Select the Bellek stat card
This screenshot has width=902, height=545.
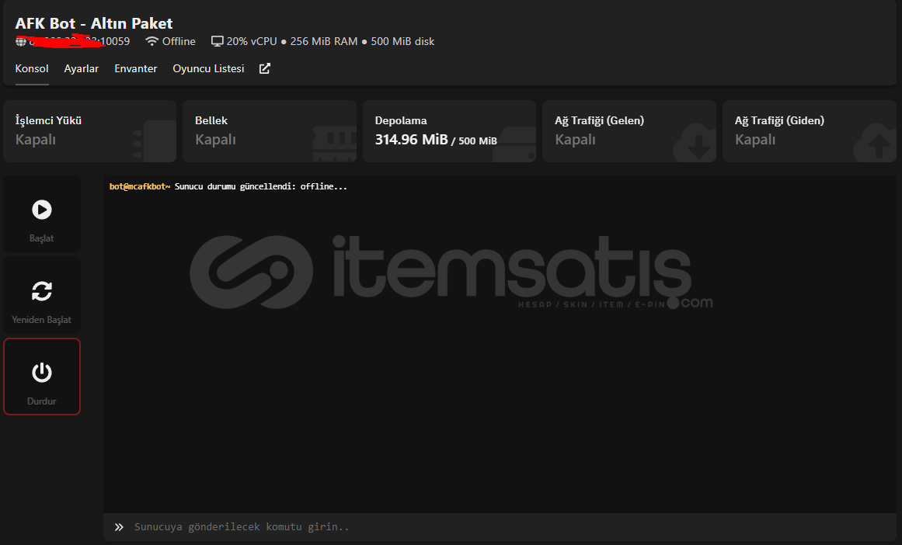pyautogui.click(x=270, y=131)
